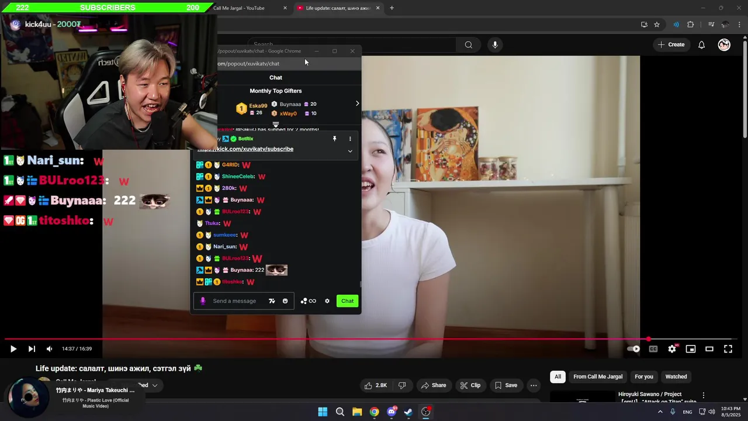Search with voice microphone
The height and width of the screenshot is (421, 748).
click(495, 44)
